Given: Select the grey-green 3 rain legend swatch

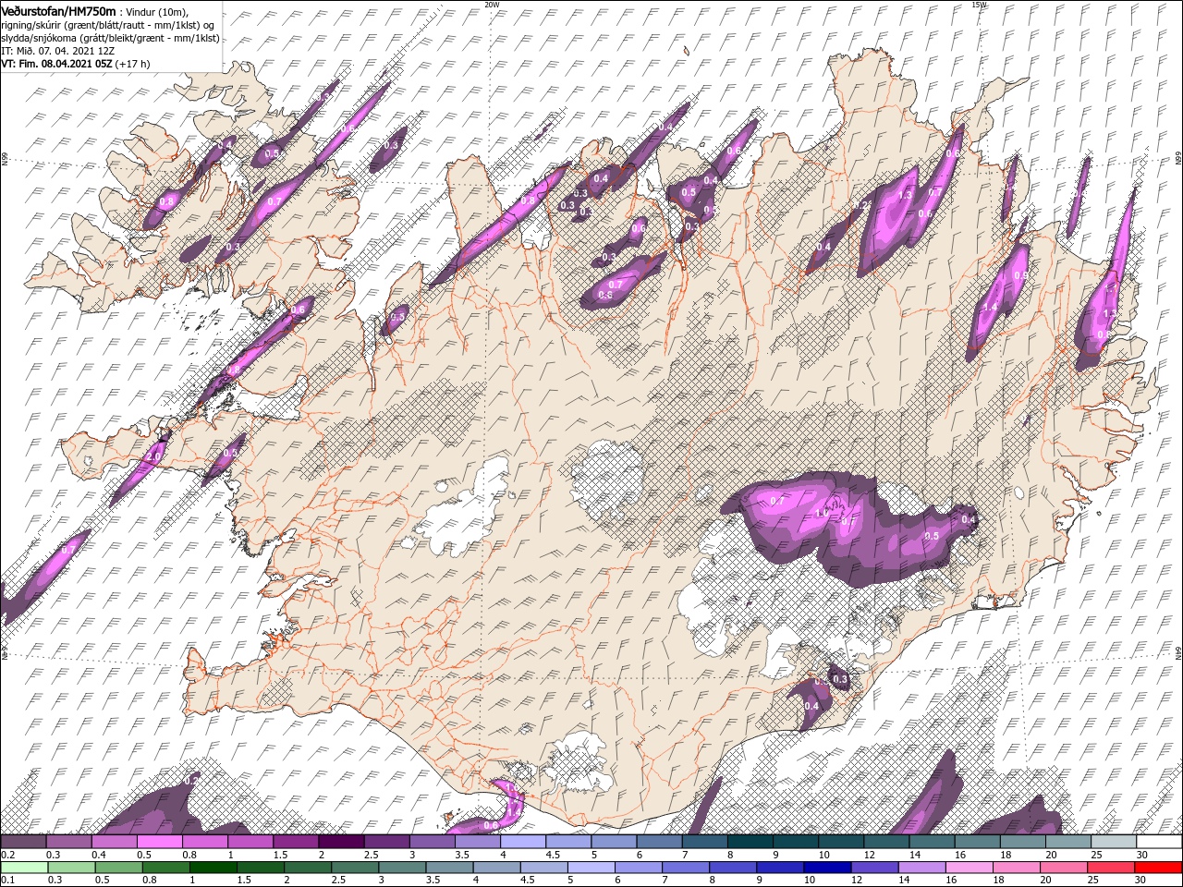Looking at the screenshot, I should tap(402, 868).
